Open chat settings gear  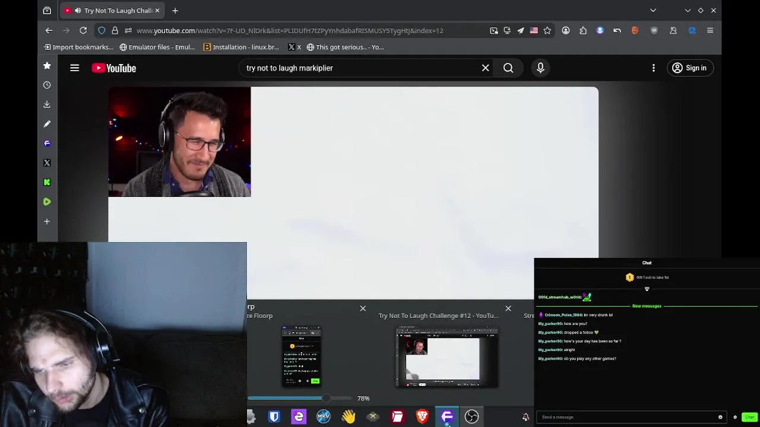pos(734,417)
